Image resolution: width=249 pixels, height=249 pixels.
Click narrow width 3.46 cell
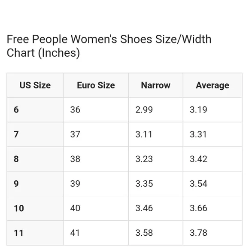[155, 208]
